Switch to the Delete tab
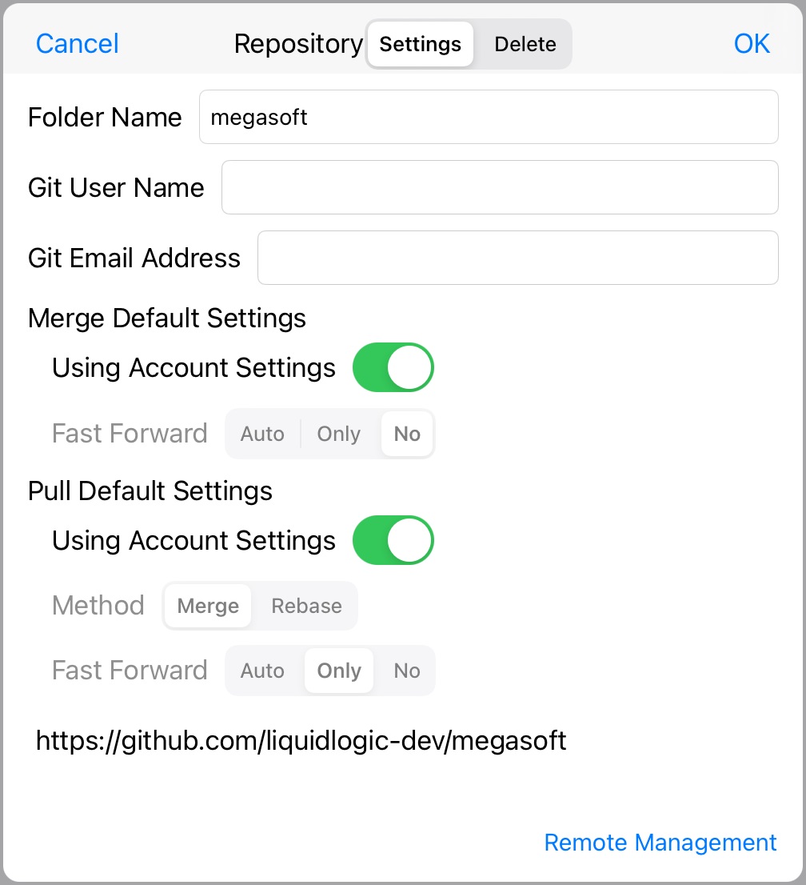Screen dimensions: 806x885 [525, 44]
